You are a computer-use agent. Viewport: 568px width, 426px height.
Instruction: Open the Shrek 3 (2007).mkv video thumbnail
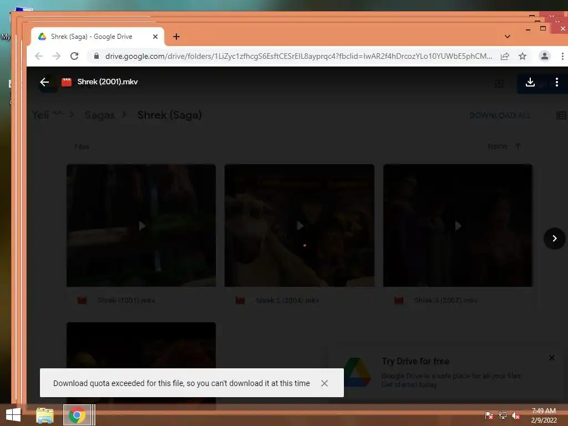[x=458, y=225]
